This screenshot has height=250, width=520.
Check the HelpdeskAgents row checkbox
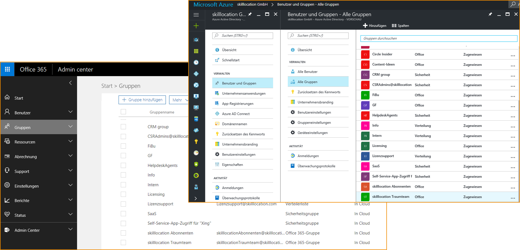point(123,165)
